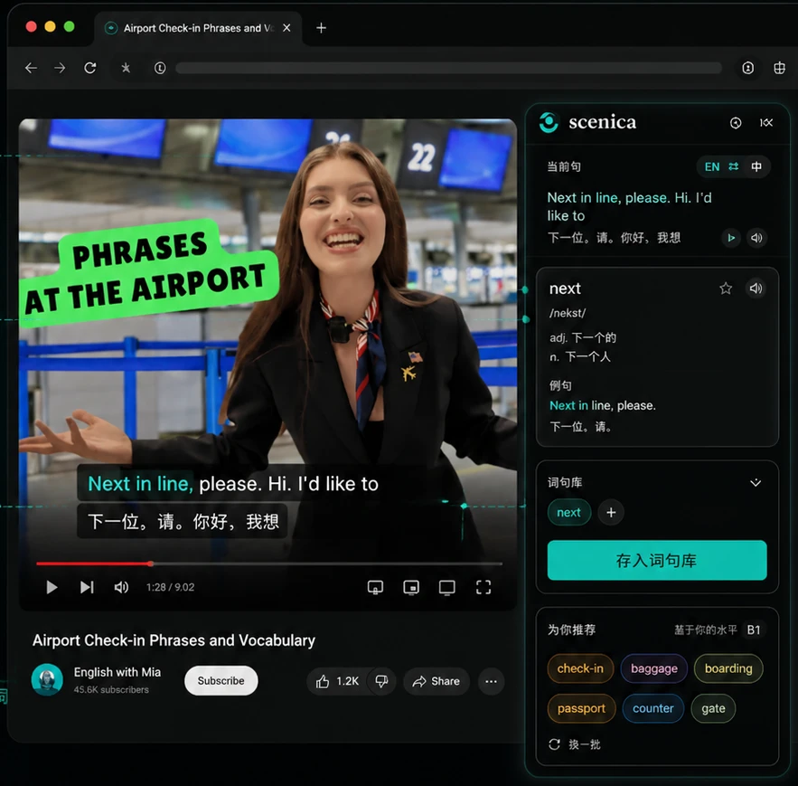Open the B1 level badge
798x786 pixels.
pyautogui.click(x=753, y=630)
